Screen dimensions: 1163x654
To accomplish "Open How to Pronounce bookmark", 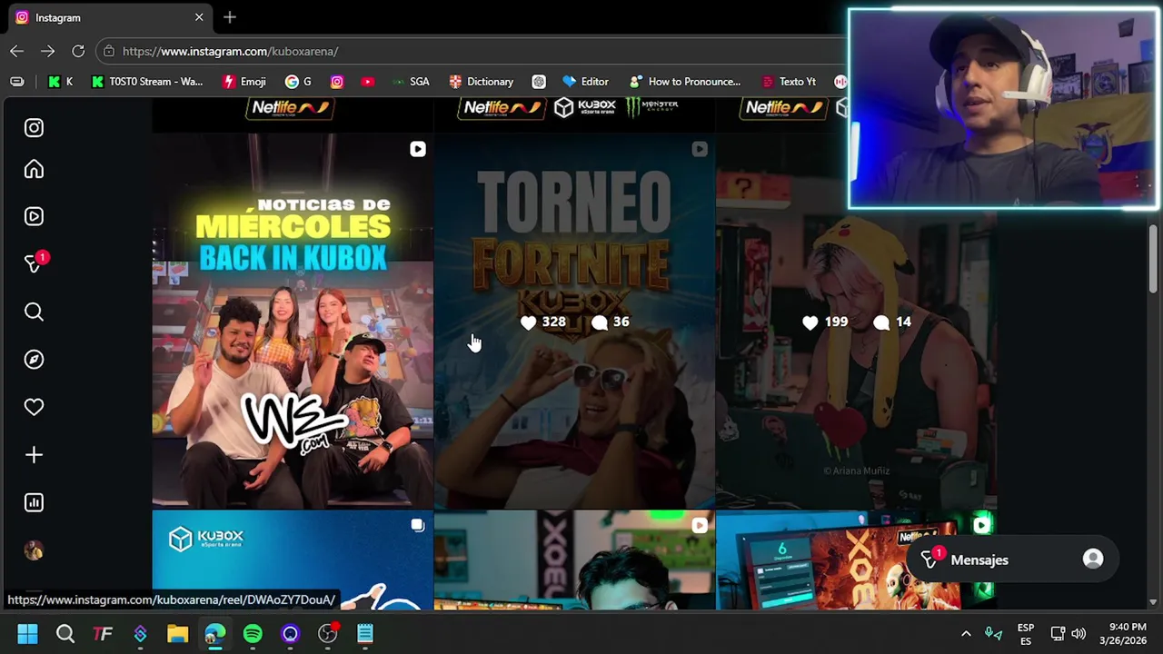I will coord(685,82).
